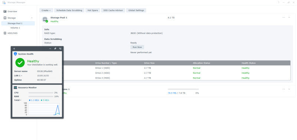Click the green healthy checkmark in widget

point(20,63)
